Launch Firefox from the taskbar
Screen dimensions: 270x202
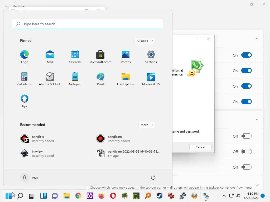point(102,196)
